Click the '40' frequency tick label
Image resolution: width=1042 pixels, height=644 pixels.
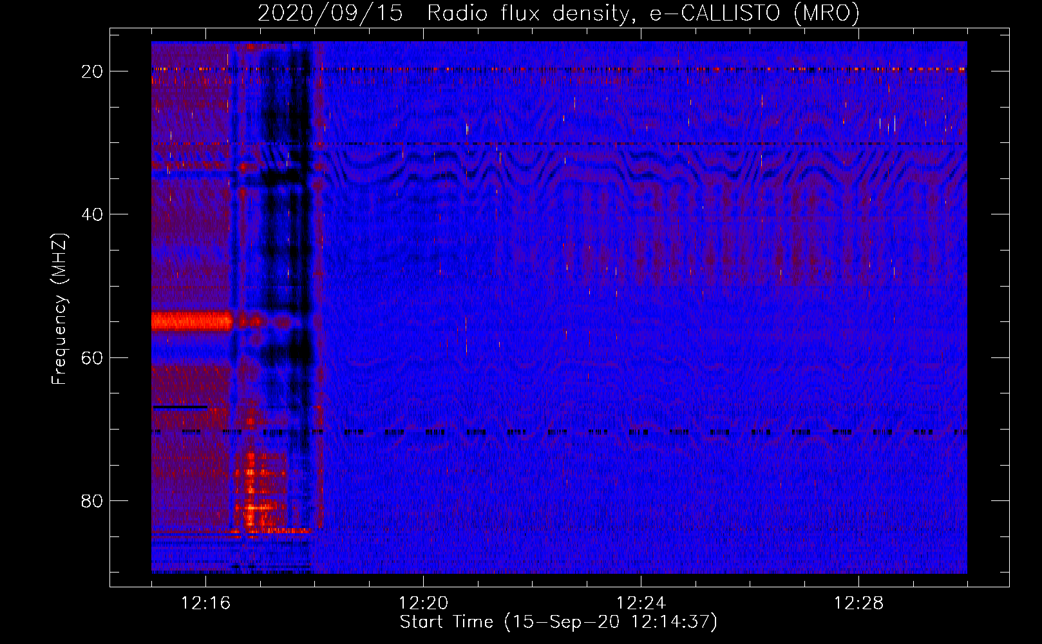[92, 214]
